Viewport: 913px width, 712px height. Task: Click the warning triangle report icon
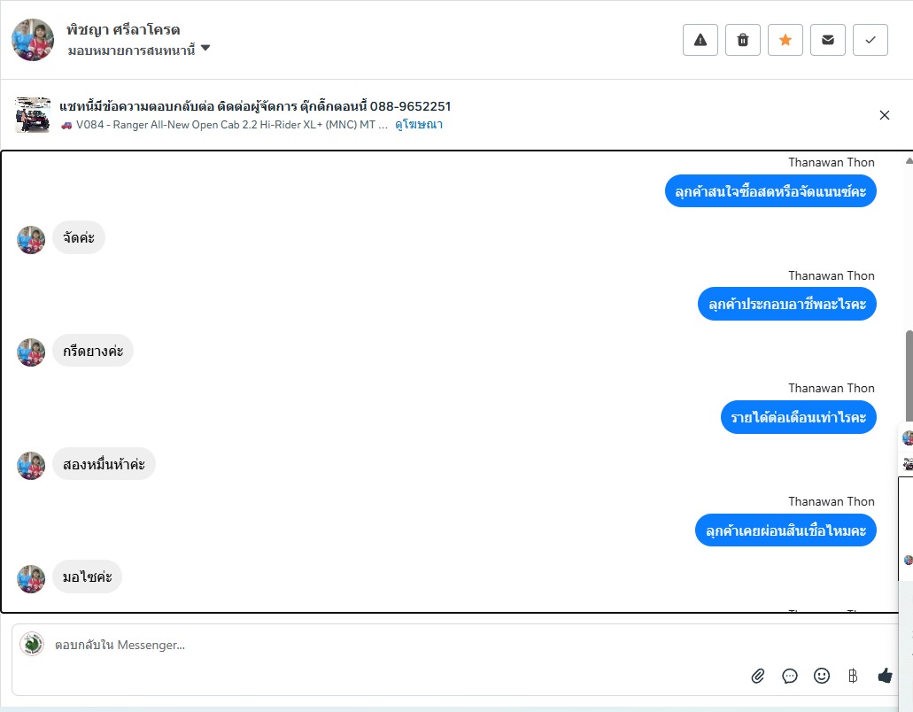[x=700, y=40]
